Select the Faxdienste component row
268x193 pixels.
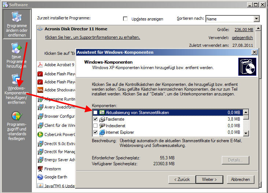click(x=168, y=119)
